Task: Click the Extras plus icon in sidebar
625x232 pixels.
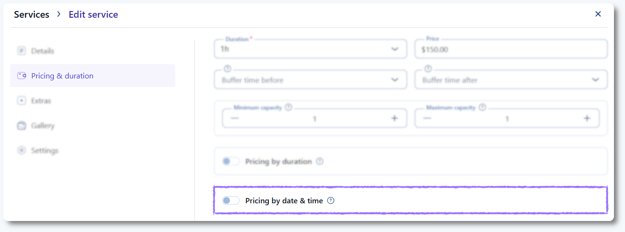Action: click(21, 101)
